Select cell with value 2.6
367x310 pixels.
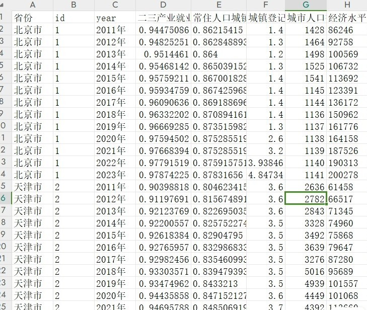266,139
